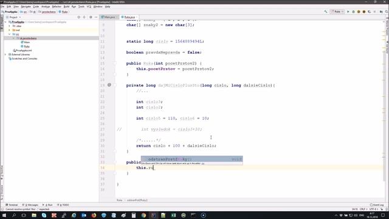Open the VCS menu
Image resolution: width=389 pixels, height=219 pixels.
click(89, 7)
